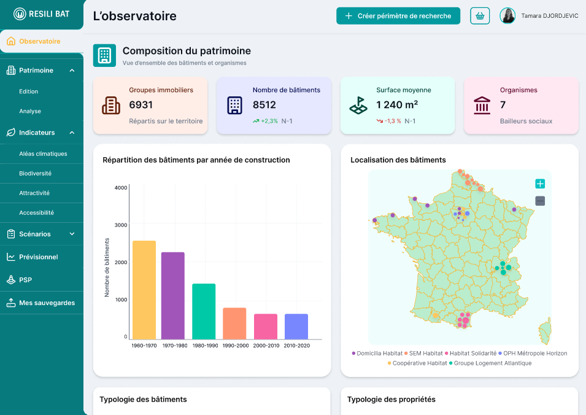Viewport: 586px width, 415px height.
Task: Click the basket icon in header
Action: (x=480, y=16)
